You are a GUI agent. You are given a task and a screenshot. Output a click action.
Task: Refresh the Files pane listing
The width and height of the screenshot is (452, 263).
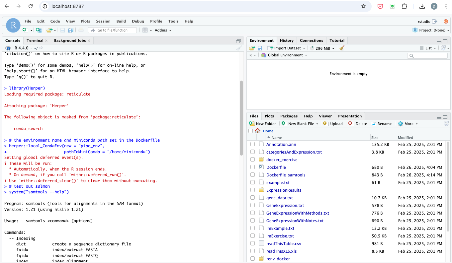[x=446, y=123]
